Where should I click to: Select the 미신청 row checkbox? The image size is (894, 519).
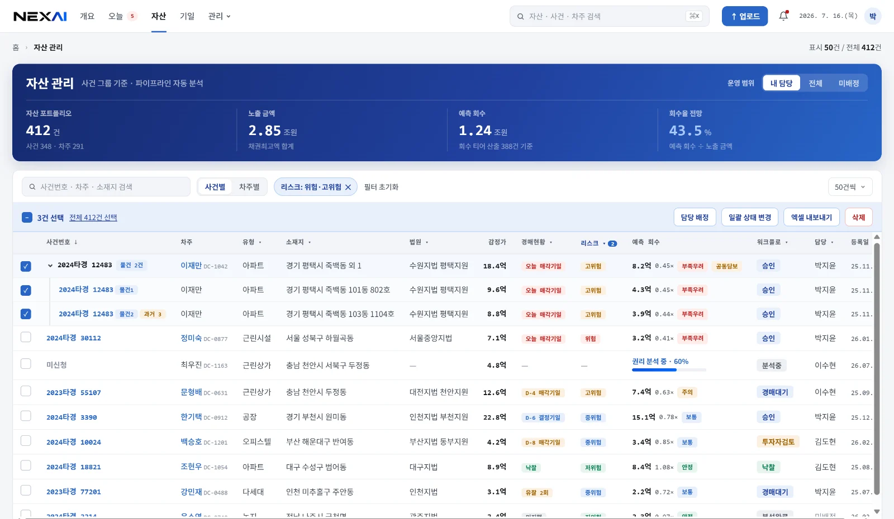point(26,364)
